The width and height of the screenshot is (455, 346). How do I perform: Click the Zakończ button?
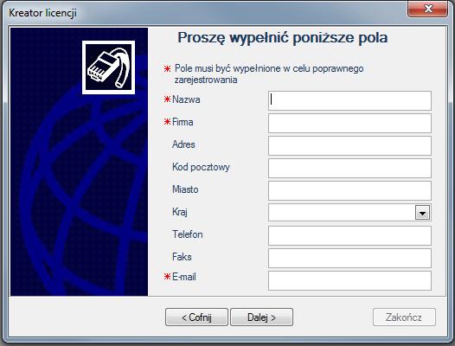pyautogui.click(x=404, y=317)
